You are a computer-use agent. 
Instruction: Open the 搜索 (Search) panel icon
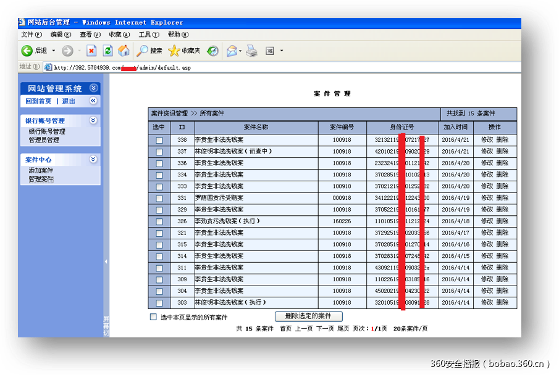pyautogui.click(x=143, y=51)
